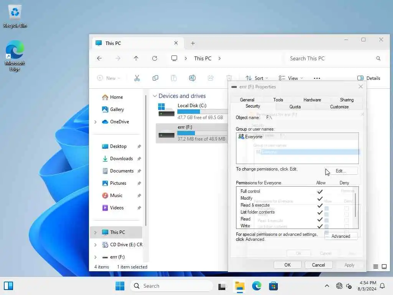Expand This PC in the navigation pane

[96, 232]
